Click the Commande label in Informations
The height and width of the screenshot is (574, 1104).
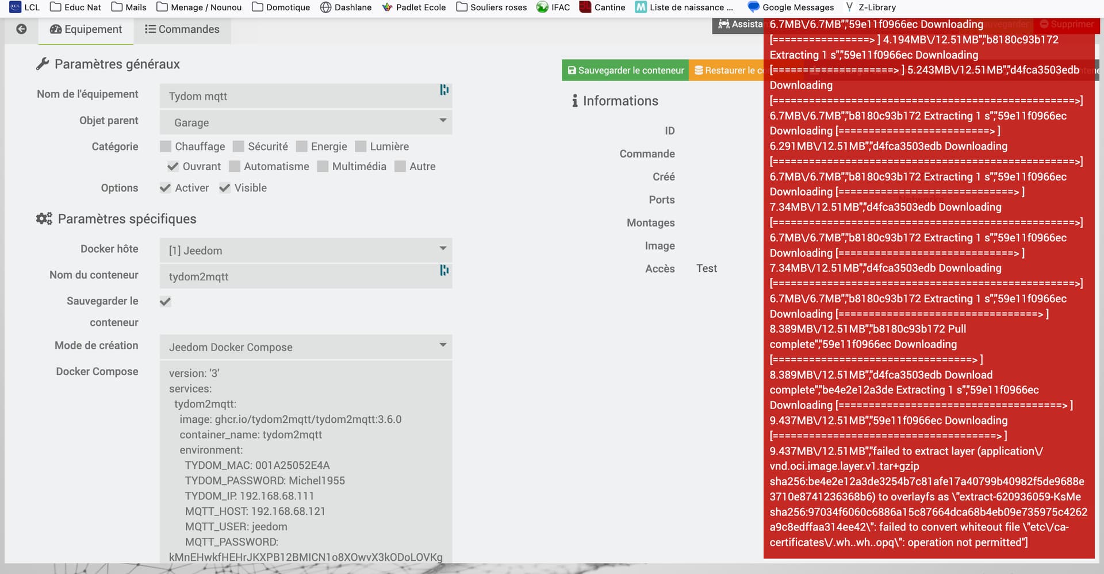(x=647, y=154)
